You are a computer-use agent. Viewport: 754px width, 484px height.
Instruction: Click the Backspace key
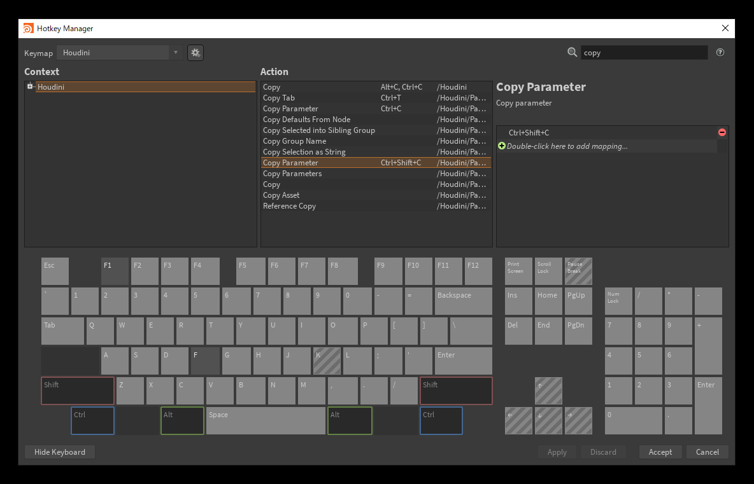pyautogui.click(x=464, y=301)
